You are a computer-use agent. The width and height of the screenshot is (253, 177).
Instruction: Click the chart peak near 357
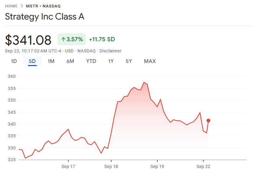[x=144, y=82]
